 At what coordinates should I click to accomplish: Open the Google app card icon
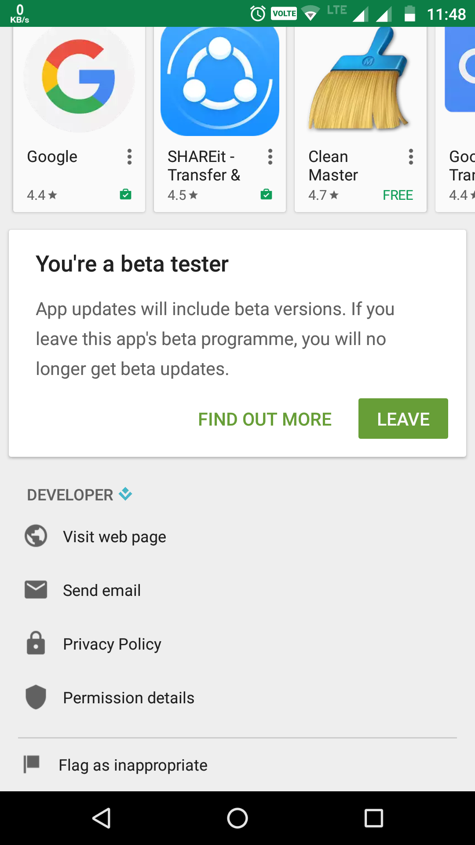pyautogui.click(x=79, y=78)
